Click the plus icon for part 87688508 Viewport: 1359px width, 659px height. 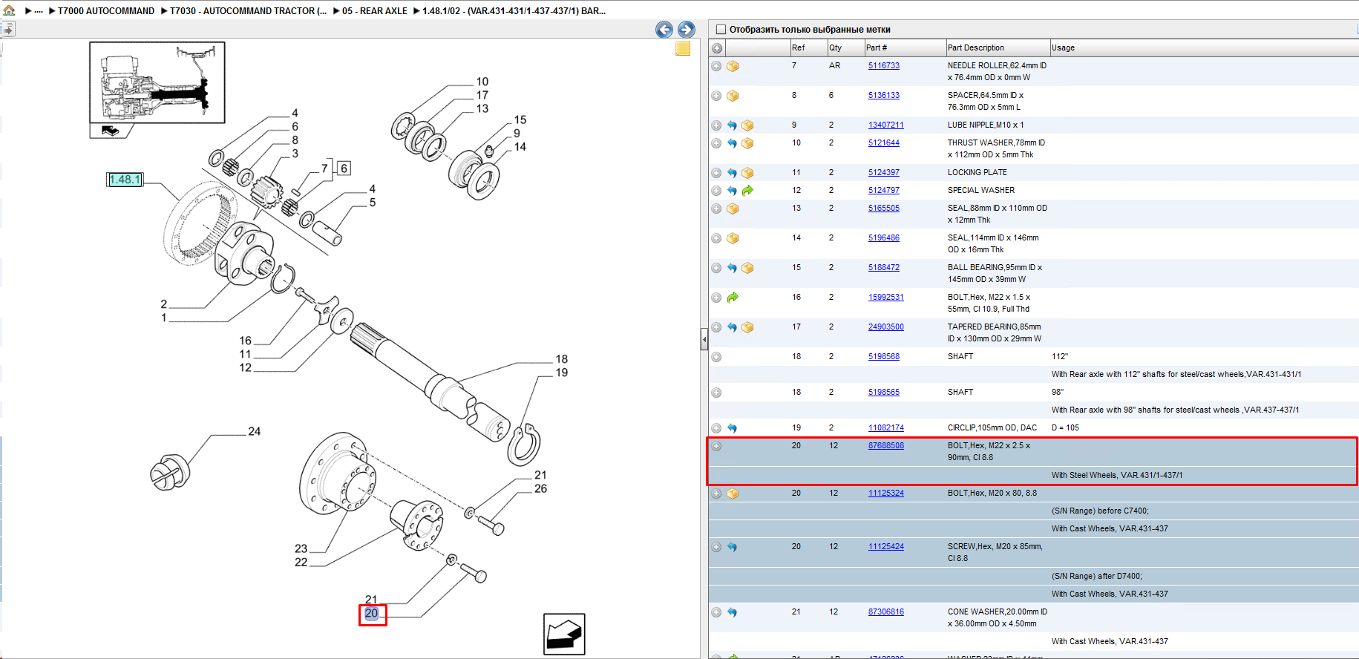point(716,446)
